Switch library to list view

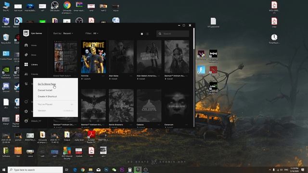(147, 34)
